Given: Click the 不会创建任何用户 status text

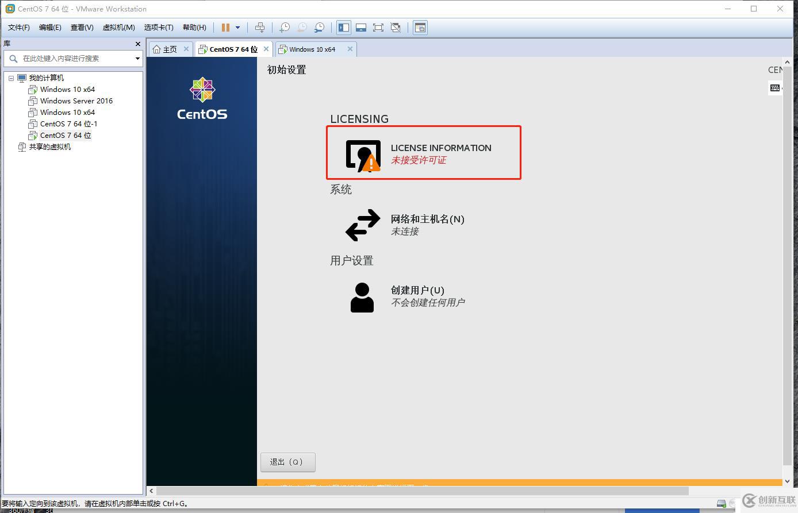Looking at the screenshot, I should point(428,303).
